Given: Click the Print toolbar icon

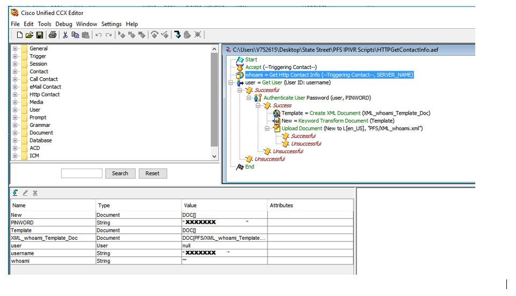Looking at the screenshot, I should 53,35.
